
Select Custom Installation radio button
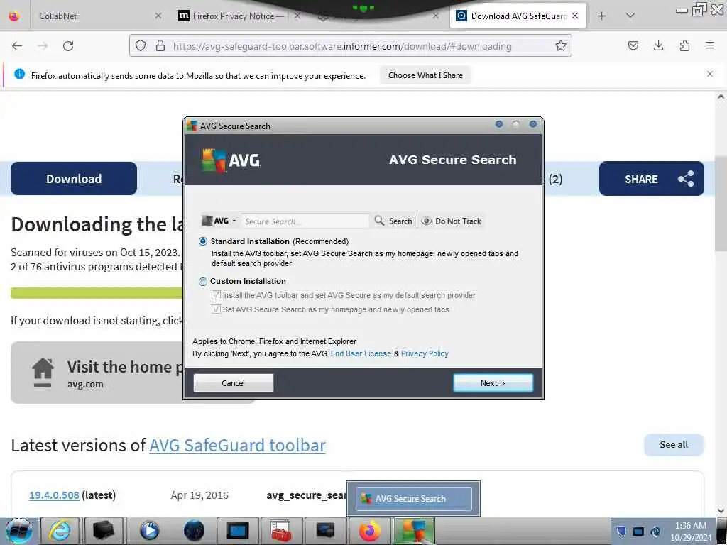(x=202, y=281)
